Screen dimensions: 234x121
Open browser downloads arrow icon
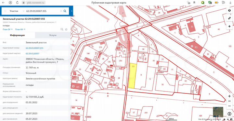pos(230,3)
